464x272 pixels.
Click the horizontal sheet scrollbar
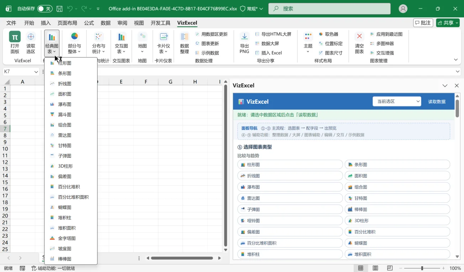(182, 258)
